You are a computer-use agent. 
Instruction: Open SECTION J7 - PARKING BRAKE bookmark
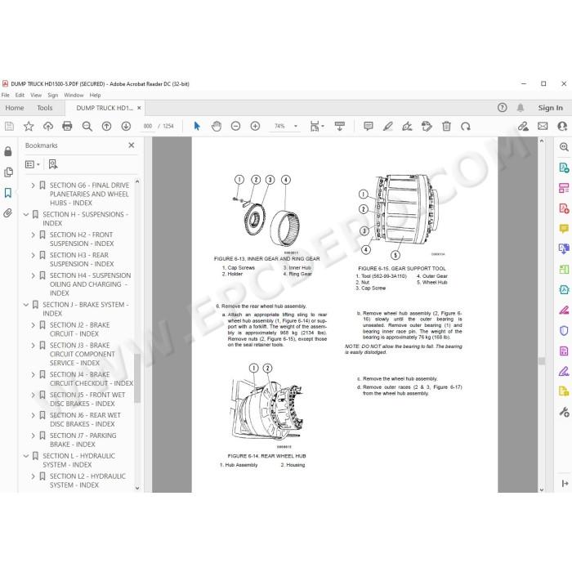point(83,440)
